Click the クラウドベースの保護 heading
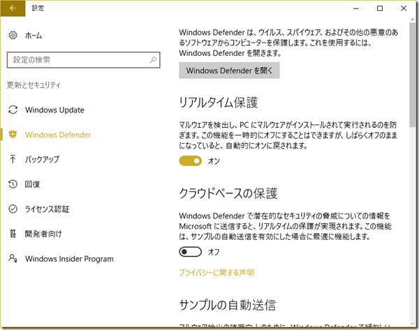 point(228,193)
